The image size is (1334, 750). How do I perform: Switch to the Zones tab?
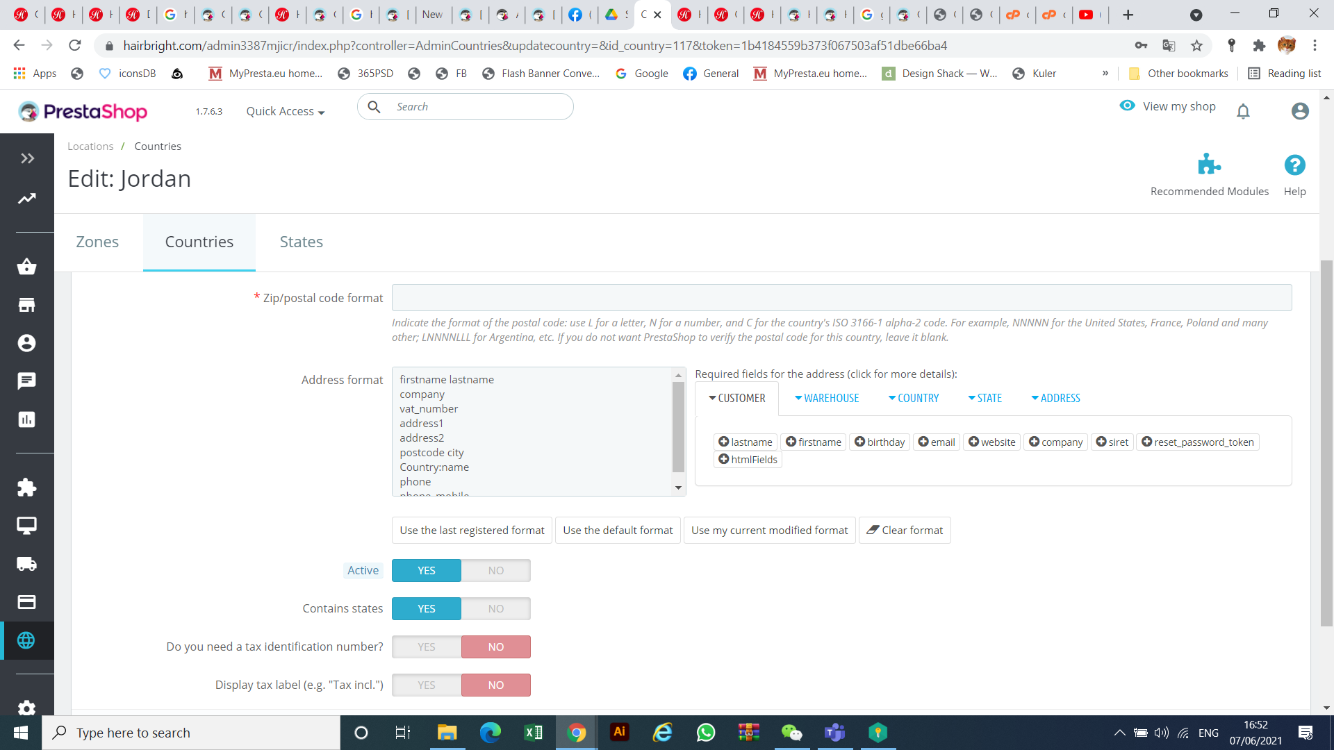[97, 242]
